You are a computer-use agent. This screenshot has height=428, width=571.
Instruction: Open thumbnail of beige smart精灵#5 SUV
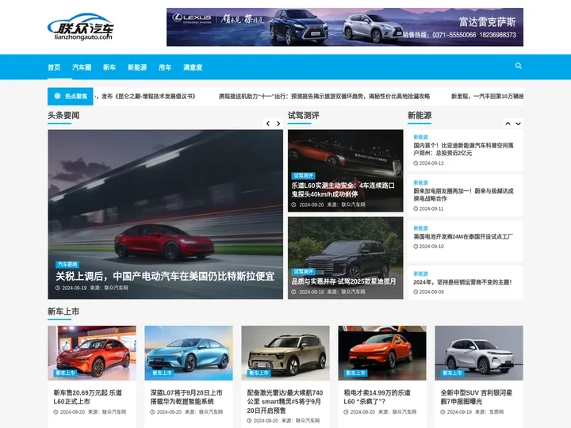pos(285,353)
